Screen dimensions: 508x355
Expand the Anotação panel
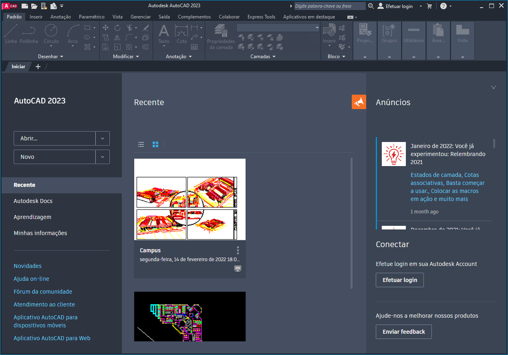point(179,57)
